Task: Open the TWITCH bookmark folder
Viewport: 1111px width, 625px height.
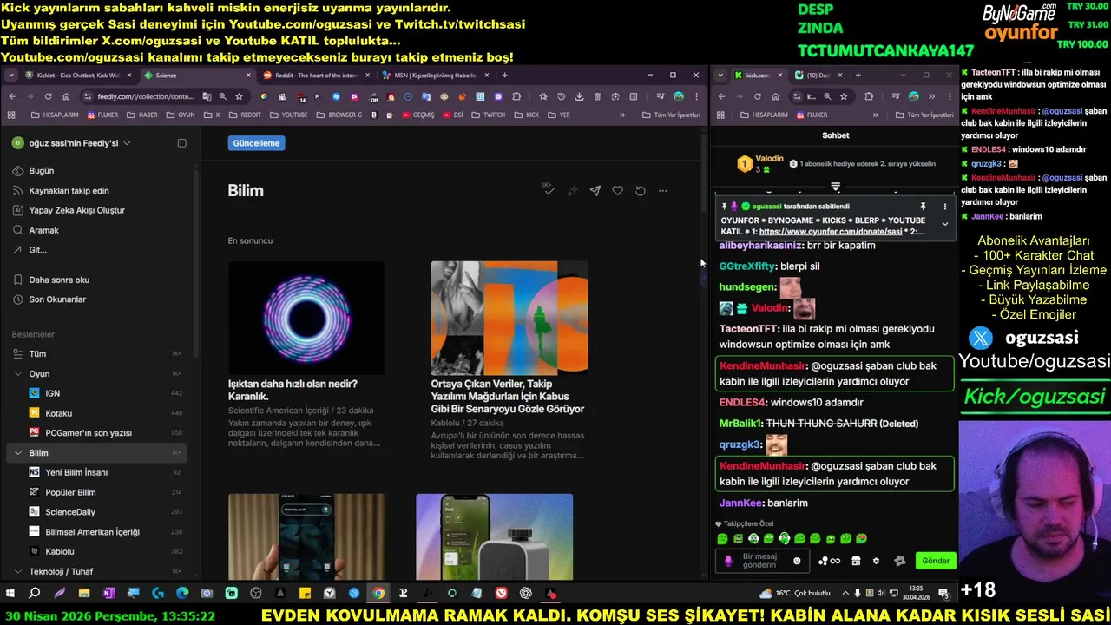Action: [x=487, y=115]
